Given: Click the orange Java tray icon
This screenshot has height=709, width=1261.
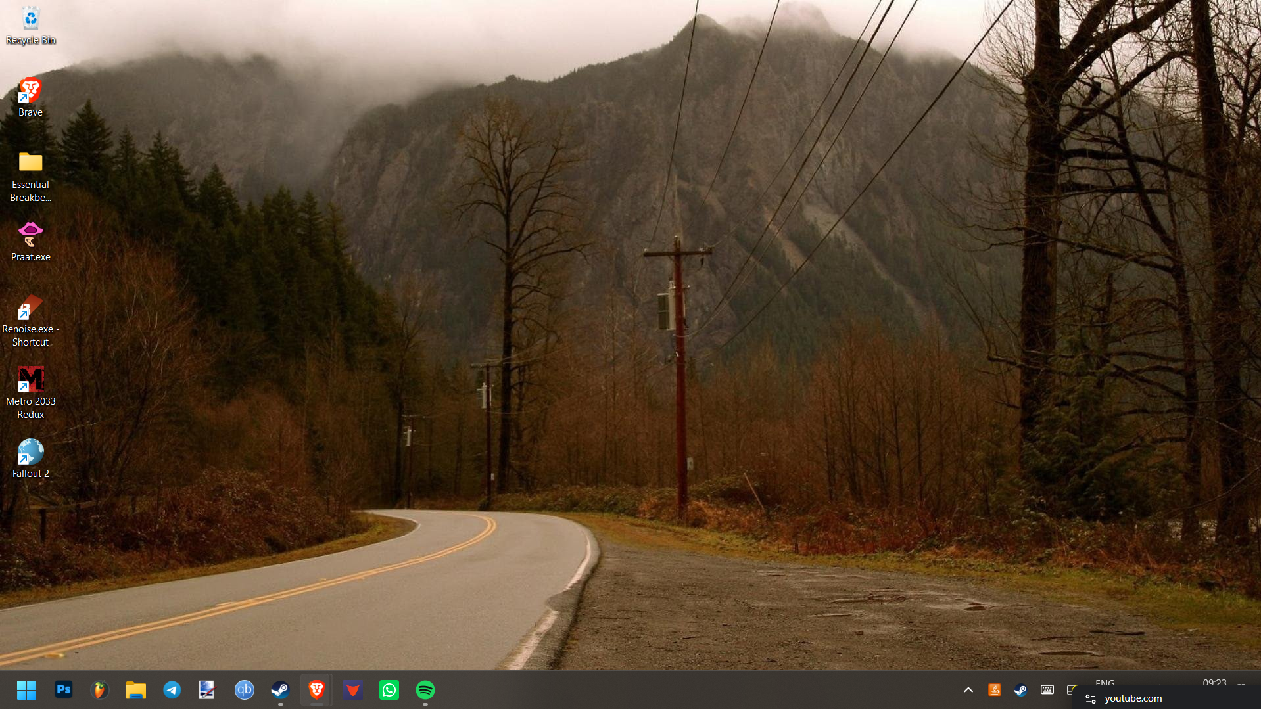Looking at the screenshot, I should click(x=995, y=690).
